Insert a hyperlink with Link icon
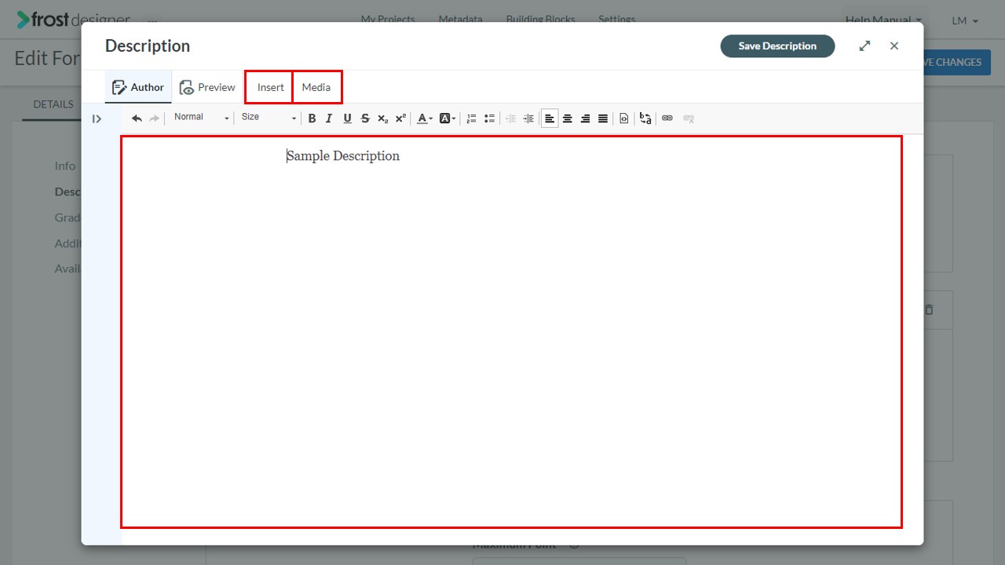Image resolution: width=1005 pixels, height=565 pixels. coord(667,118)
